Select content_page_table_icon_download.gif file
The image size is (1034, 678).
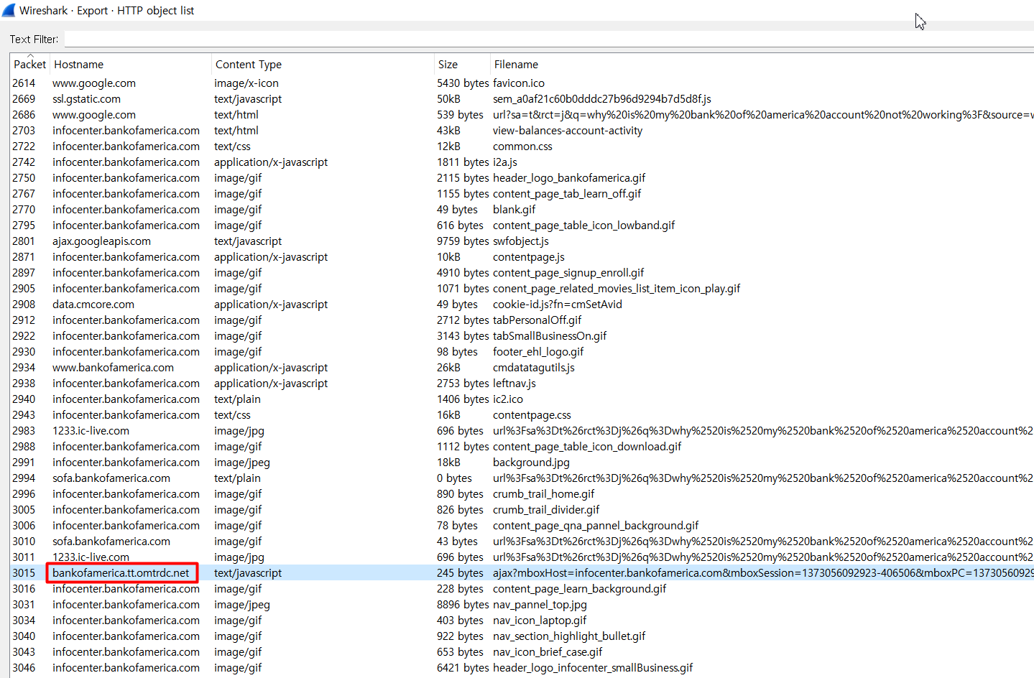click(587, 447)
